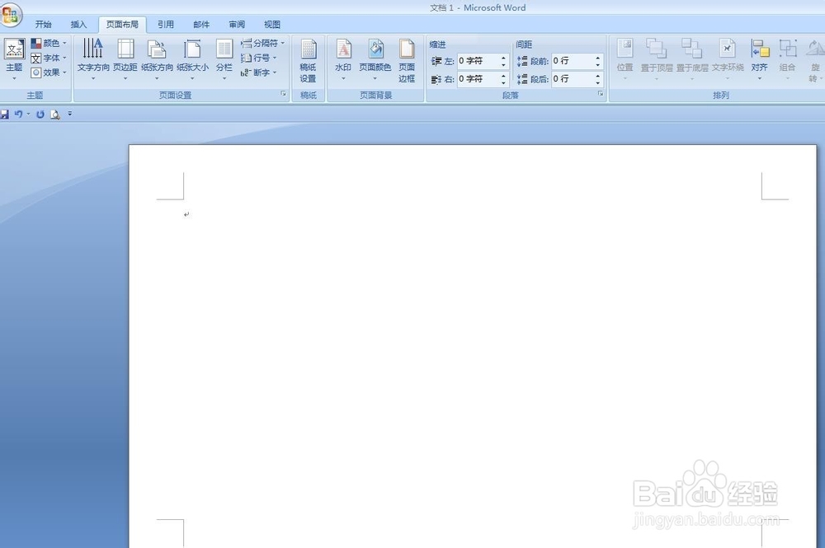Image resolution: width=825 pixels, height=548 pixels.
Task: Open Page Color (页面颜色) palette
Action: pos(375,58)
